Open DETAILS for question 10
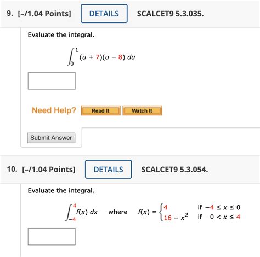This screenshot has width=260, height=257. [x=108, y=170]
